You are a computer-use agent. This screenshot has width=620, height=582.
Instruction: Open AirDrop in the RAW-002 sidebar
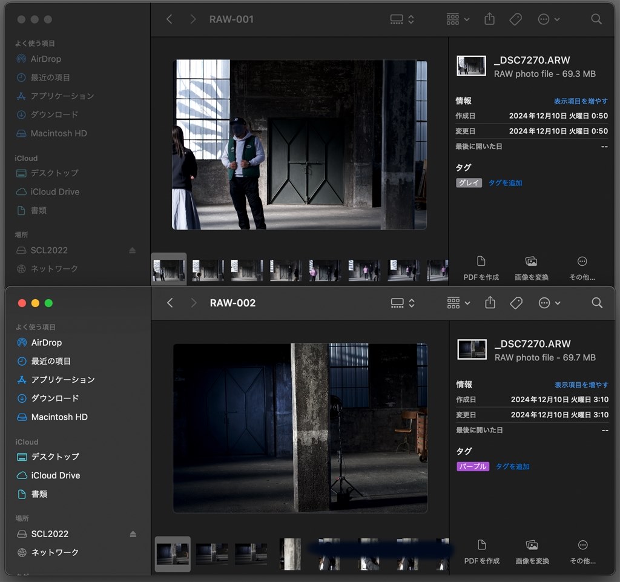click(x=46, y=343)
